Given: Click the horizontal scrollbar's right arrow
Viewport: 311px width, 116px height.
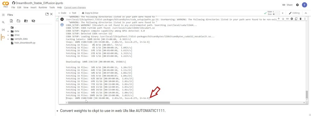Looking at the screenshot, I should point(304,103).
